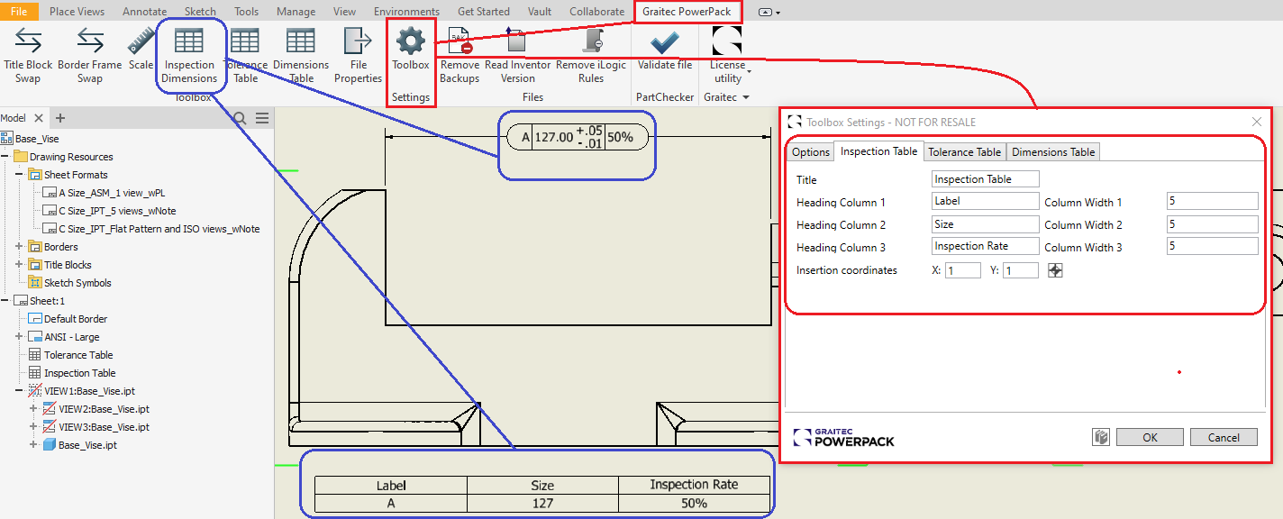Run the Title Block Swap tool

point(28,55)
